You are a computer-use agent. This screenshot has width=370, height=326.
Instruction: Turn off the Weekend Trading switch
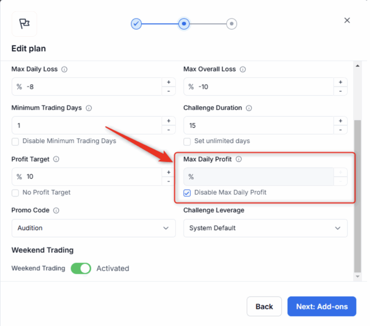81,268
